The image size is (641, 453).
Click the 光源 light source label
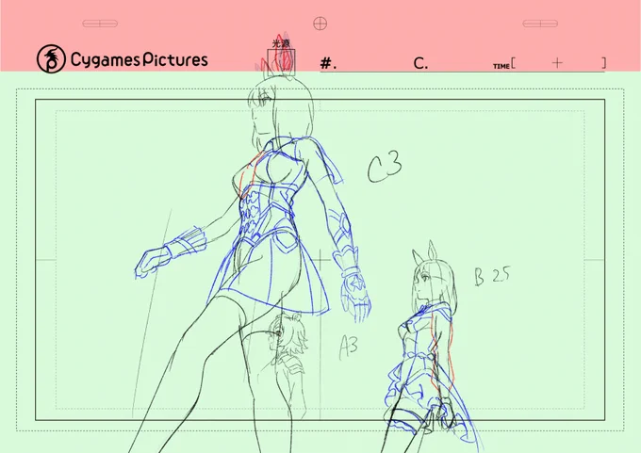point(281,43)
